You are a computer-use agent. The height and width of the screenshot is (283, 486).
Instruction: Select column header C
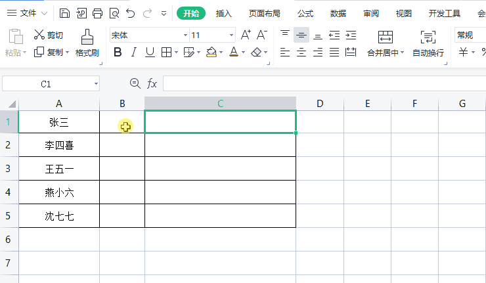[x=221, y=104]
